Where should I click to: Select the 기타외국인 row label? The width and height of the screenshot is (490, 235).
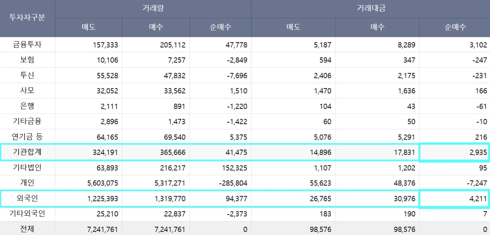point(27,214)
